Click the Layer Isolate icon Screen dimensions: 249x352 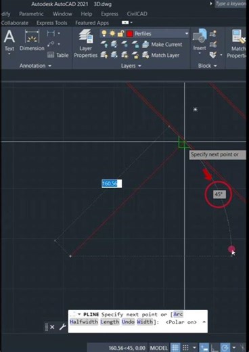click(x=114, y=44)
